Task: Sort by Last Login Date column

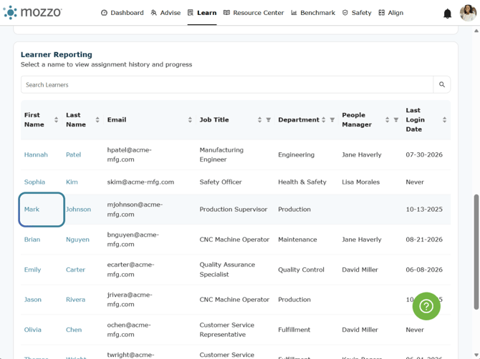Action: 444,119
